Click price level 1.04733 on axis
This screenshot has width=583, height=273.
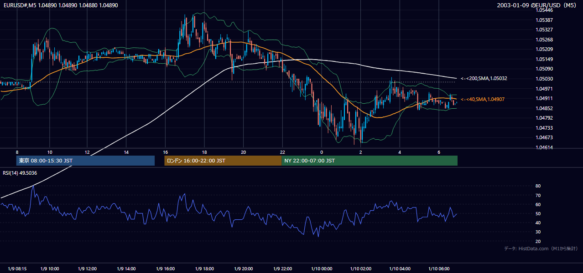[x=544, y=128]
